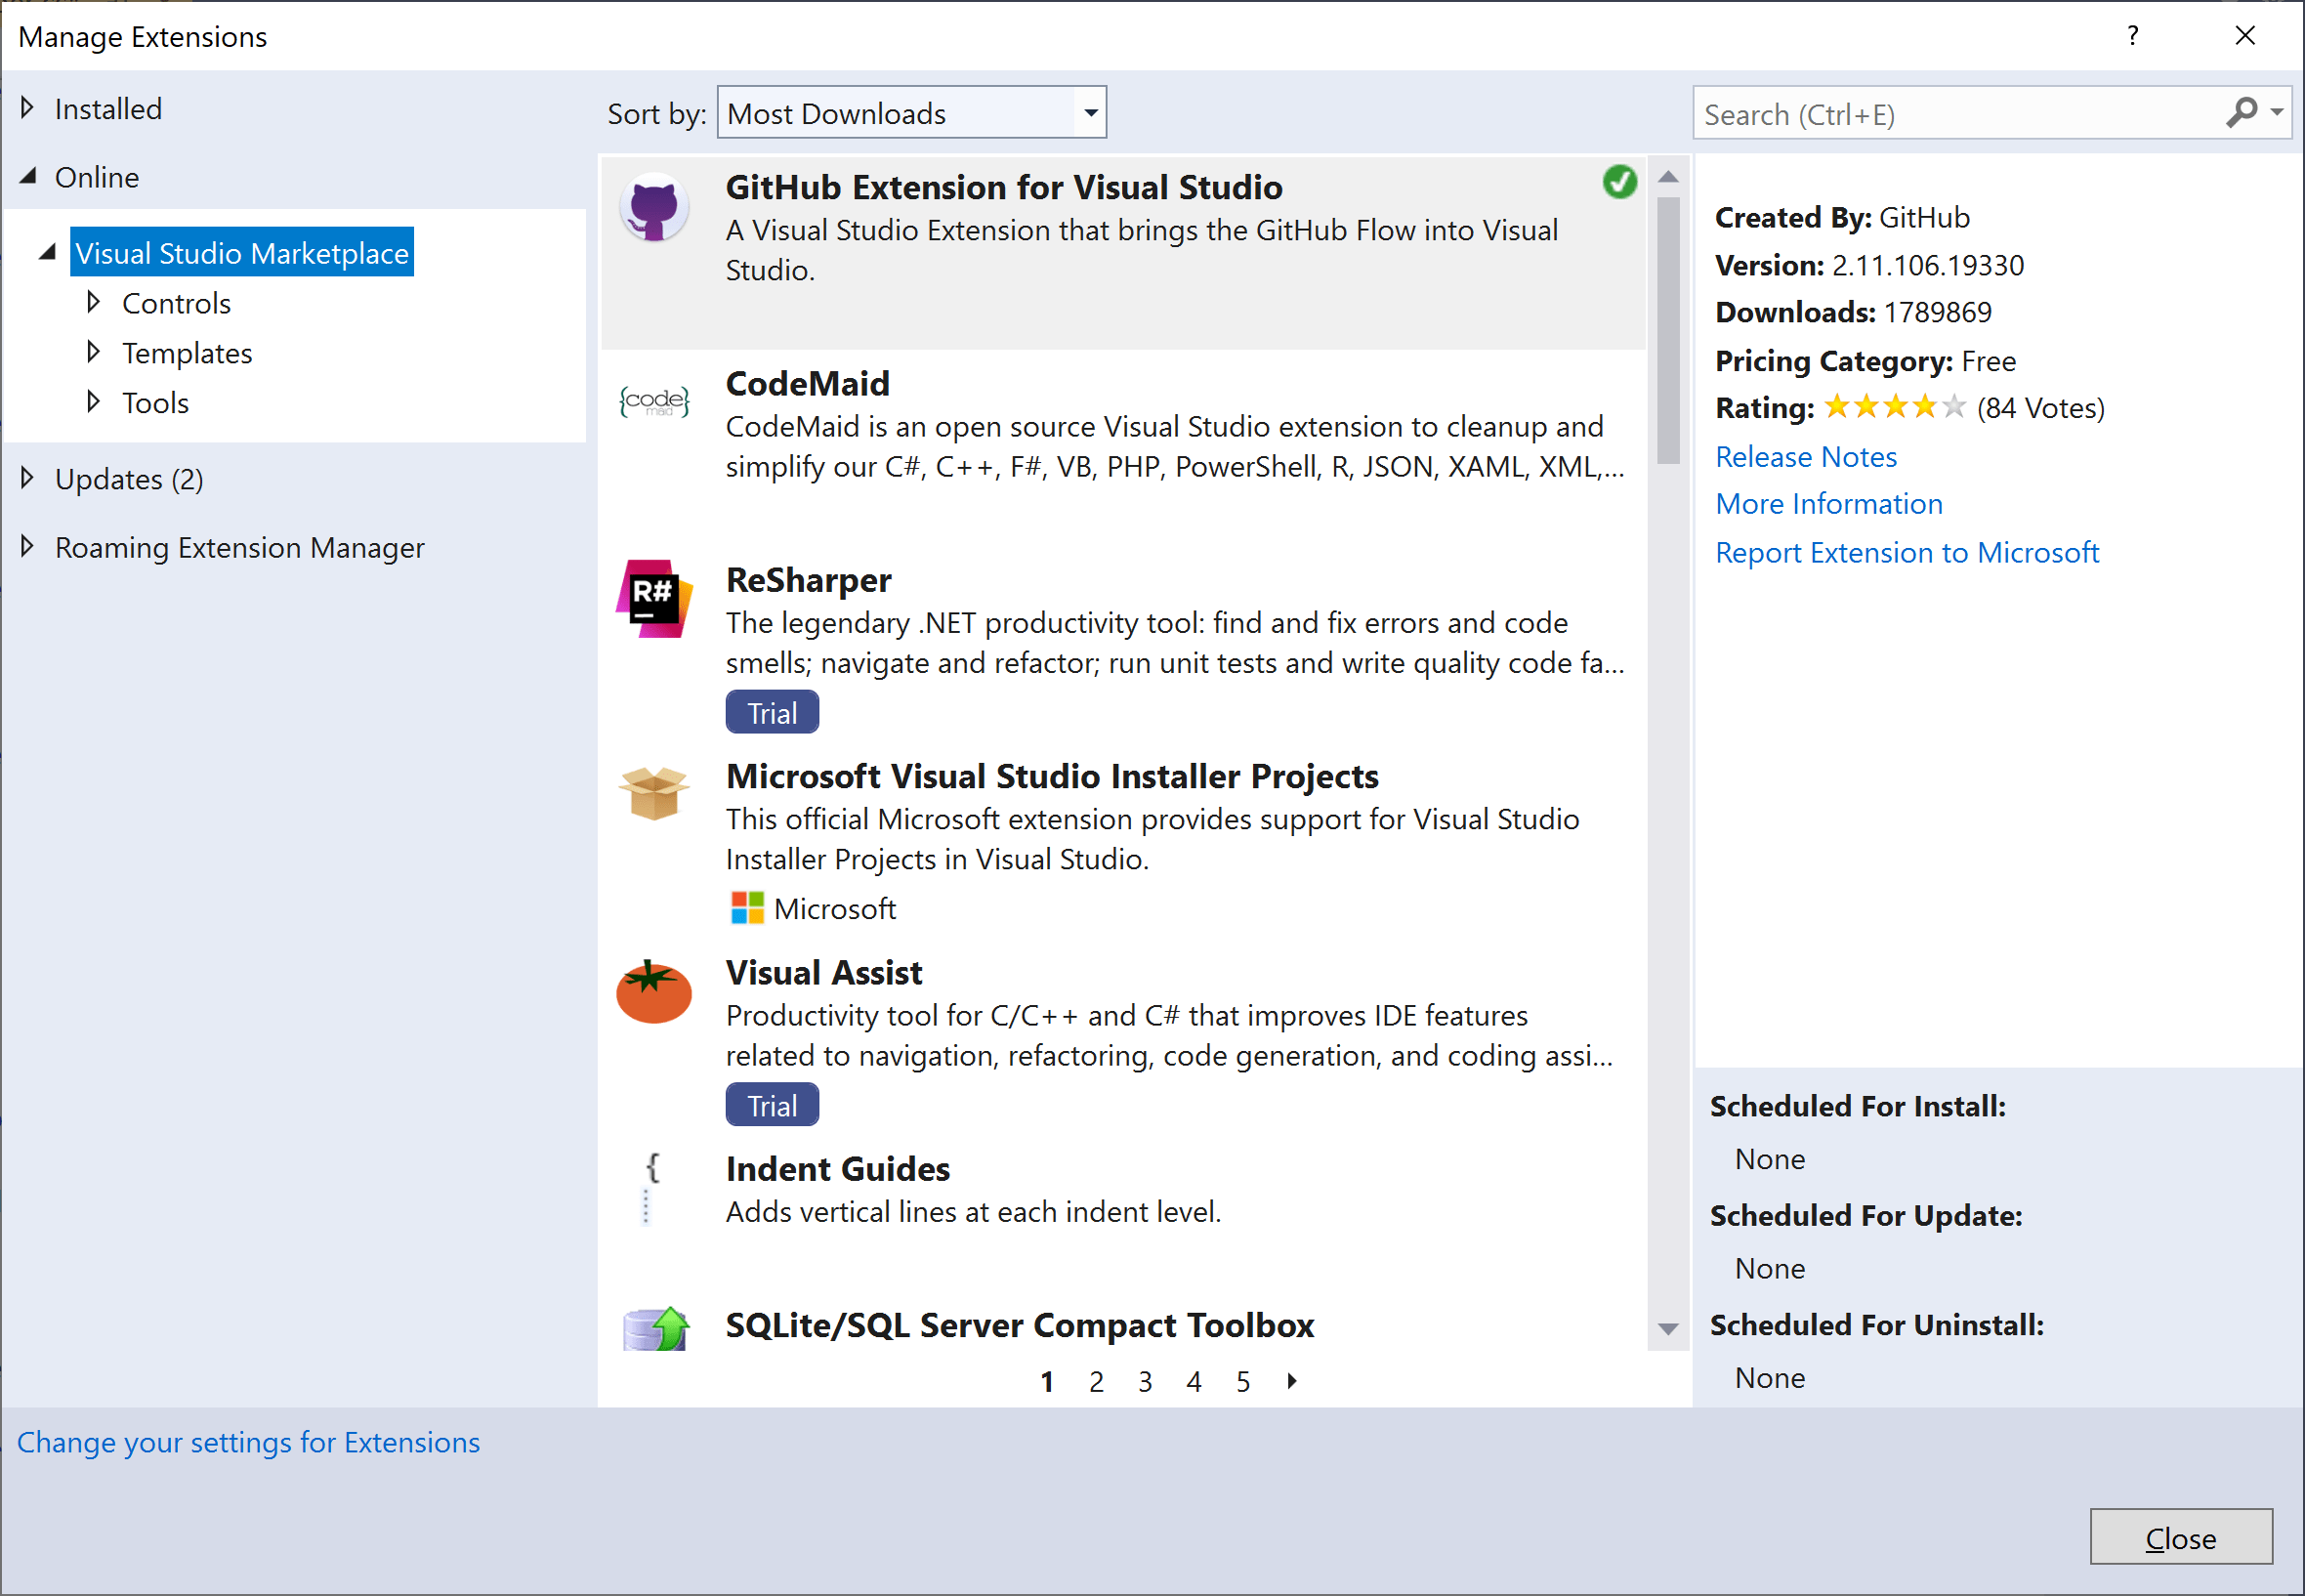2305x1596 pixels.
Task: Click the Trial badge on ReSharper
Action: [771, 711]
